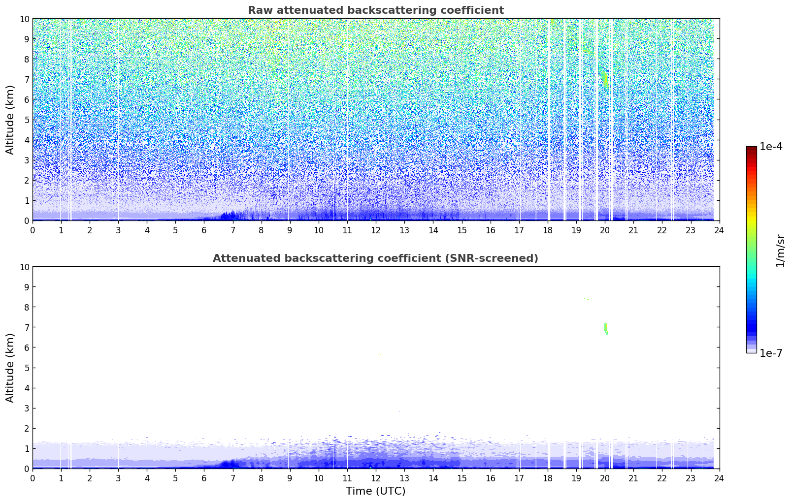Click the 'Time (UTC)' axis label

(375, 491)
